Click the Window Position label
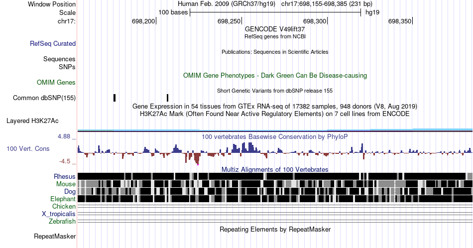The height and width of the screenshot is (248, 473). click(x=52, y=4)
